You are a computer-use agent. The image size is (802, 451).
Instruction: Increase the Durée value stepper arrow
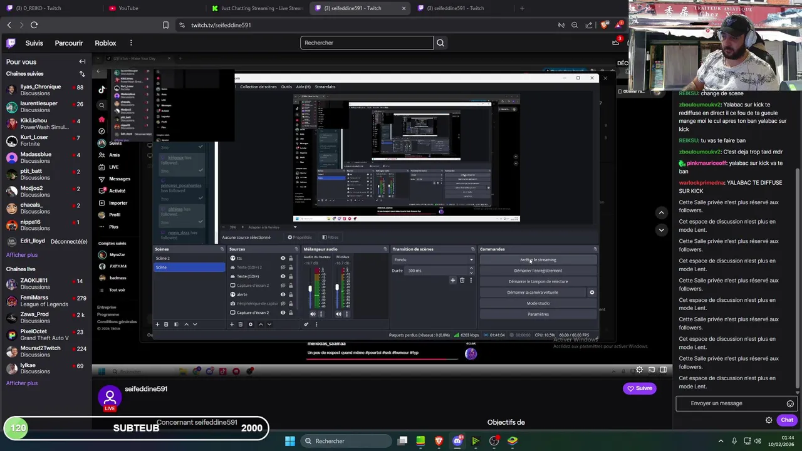click(471, 269)
